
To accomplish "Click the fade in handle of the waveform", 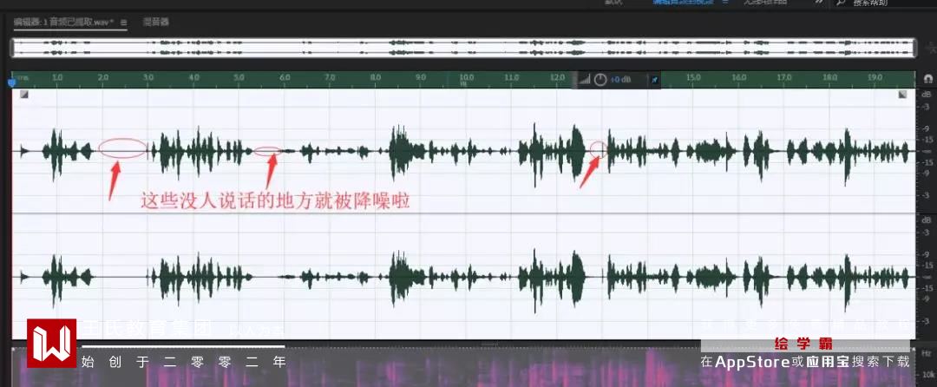I will [x=24, y=95].
